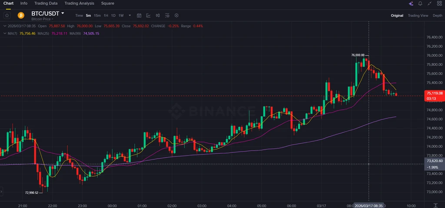Add BTC/USDT to favorites with star icon
Viewport: 445px width, 208px height.
coord(7,15)
